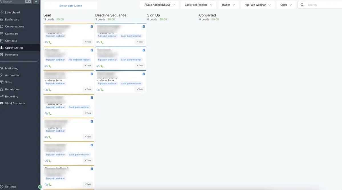
Task: Open chat icon on top Deadline Sequence card
Action: [98, 42]
